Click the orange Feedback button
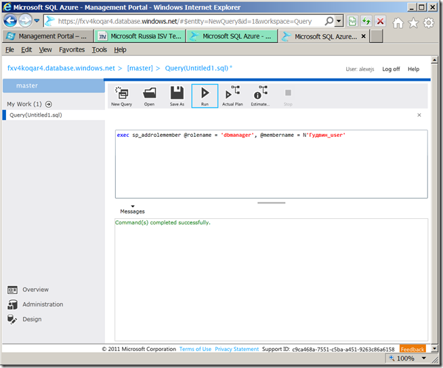This screenshot has height=368, width=443. coord(413,349)
